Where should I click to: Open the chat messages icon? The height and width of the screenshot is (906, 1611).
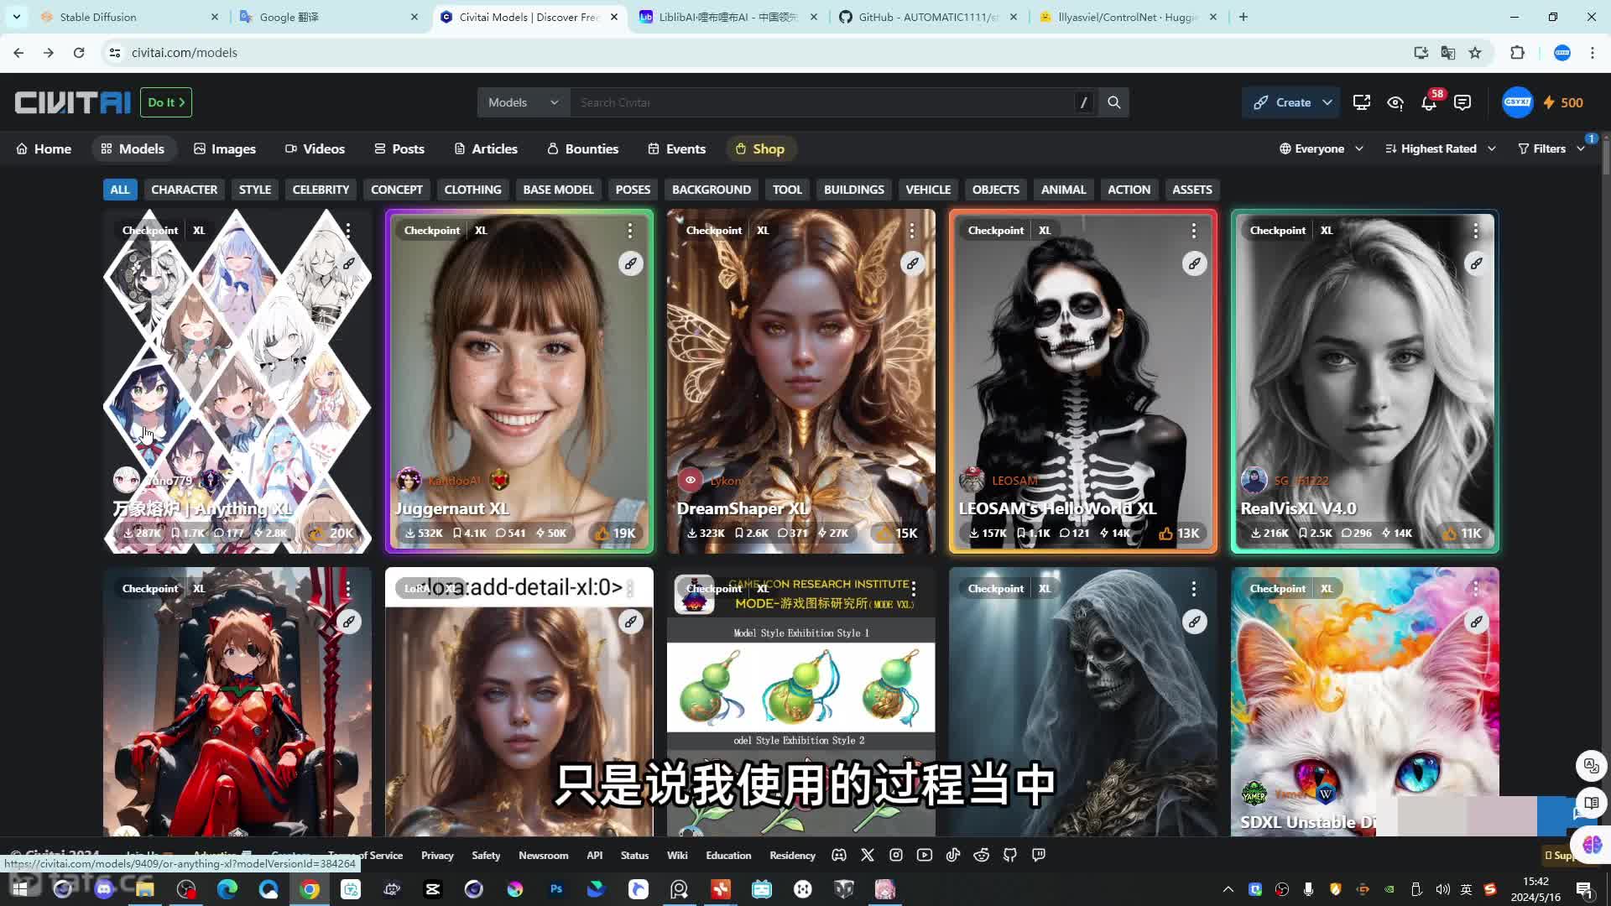[x=1462, y=102]
